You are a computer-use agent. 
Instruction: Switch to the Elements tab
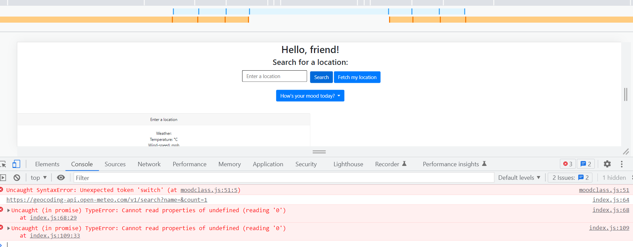[47, 164]
